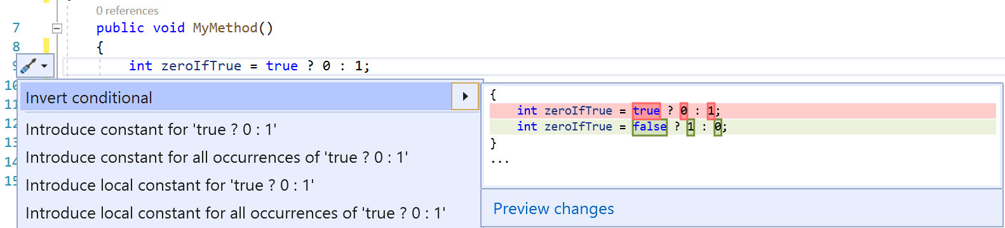
Task: Select Introduce local constant for 'true ? 0 : 1'
Action: point(170,185)
